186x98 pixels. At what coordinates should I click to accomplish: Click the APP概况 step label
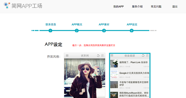pos(77,24)
